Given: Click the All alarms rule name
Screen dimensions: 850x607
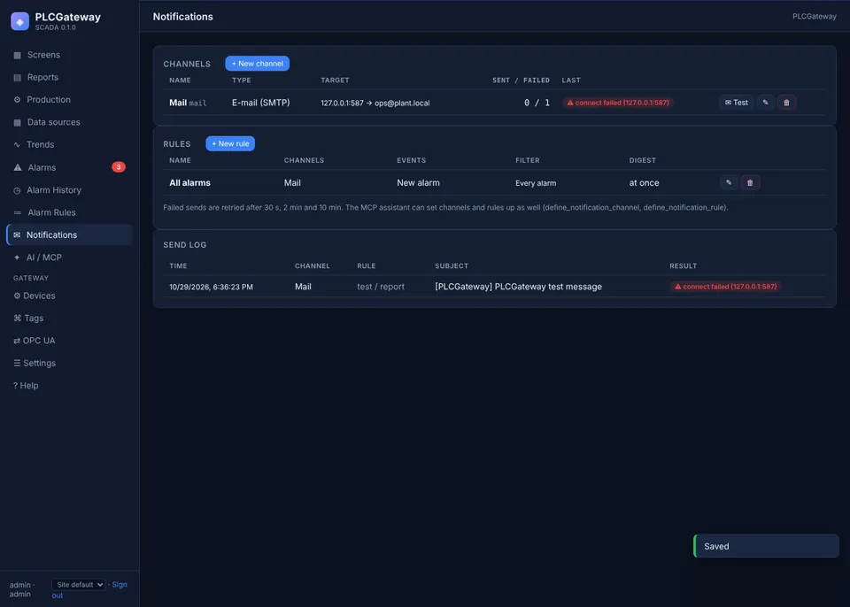Looking at the screenshot, I should click(189, 182).
